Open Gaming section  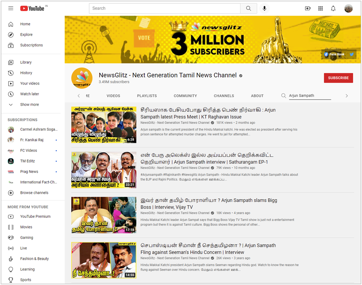click(31, 238)
